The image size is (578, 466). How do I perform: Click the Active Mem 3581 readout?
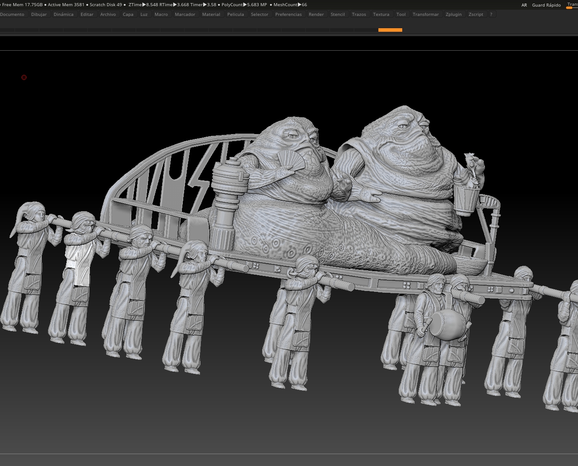(66, 5)
